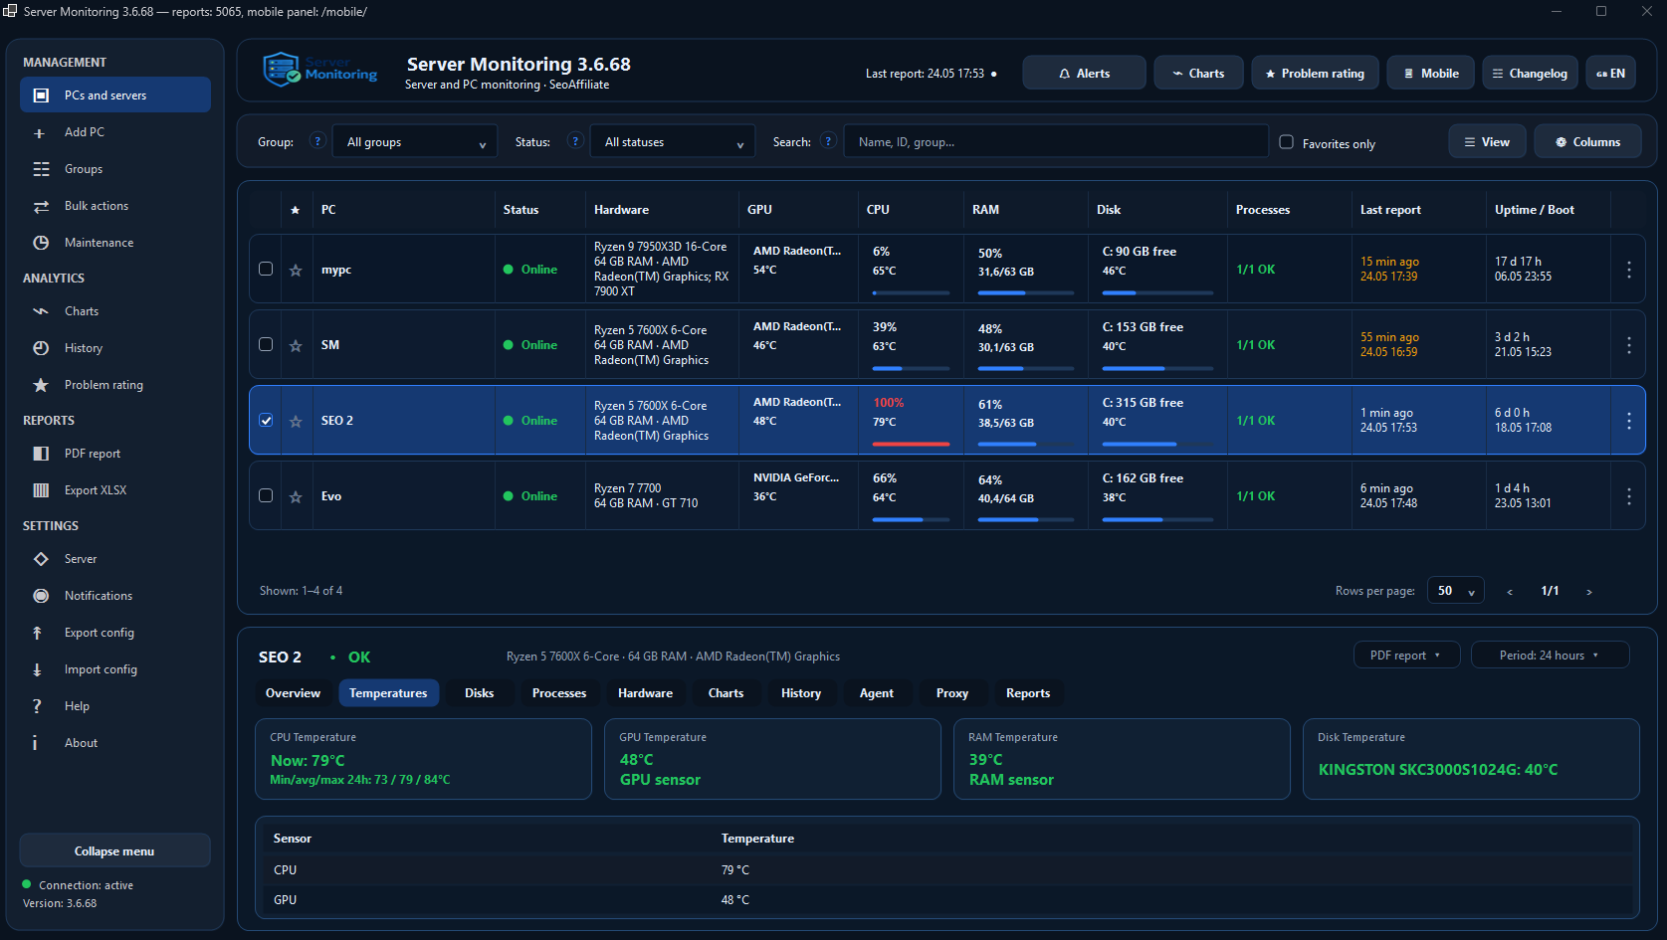Open the Mobile panel button
1667x940 pixels.
coord(1430,74)
